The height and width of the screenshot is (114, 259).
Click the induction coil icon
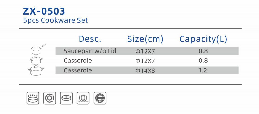point(83,98)
